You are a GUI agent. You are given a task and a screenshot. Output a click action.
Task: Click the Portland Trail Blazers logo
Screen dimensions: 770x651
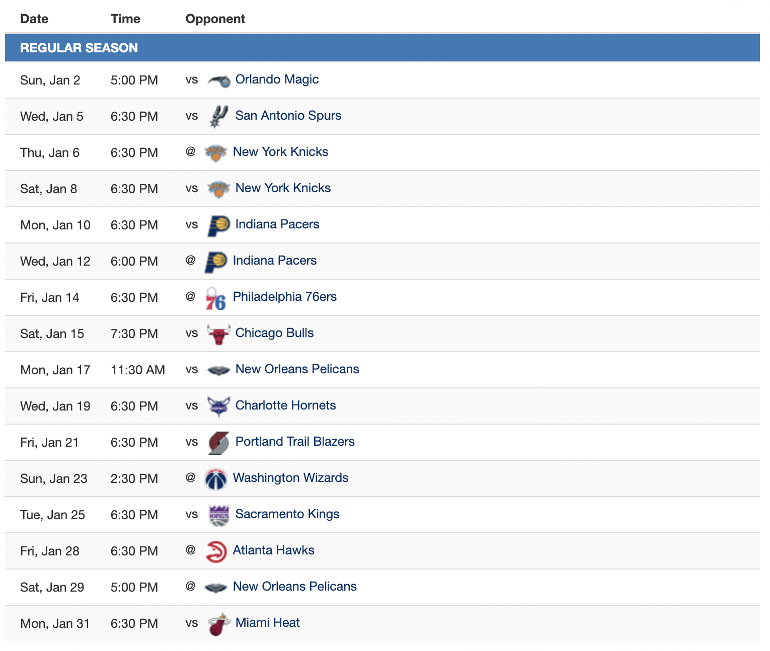coord(219,443)
